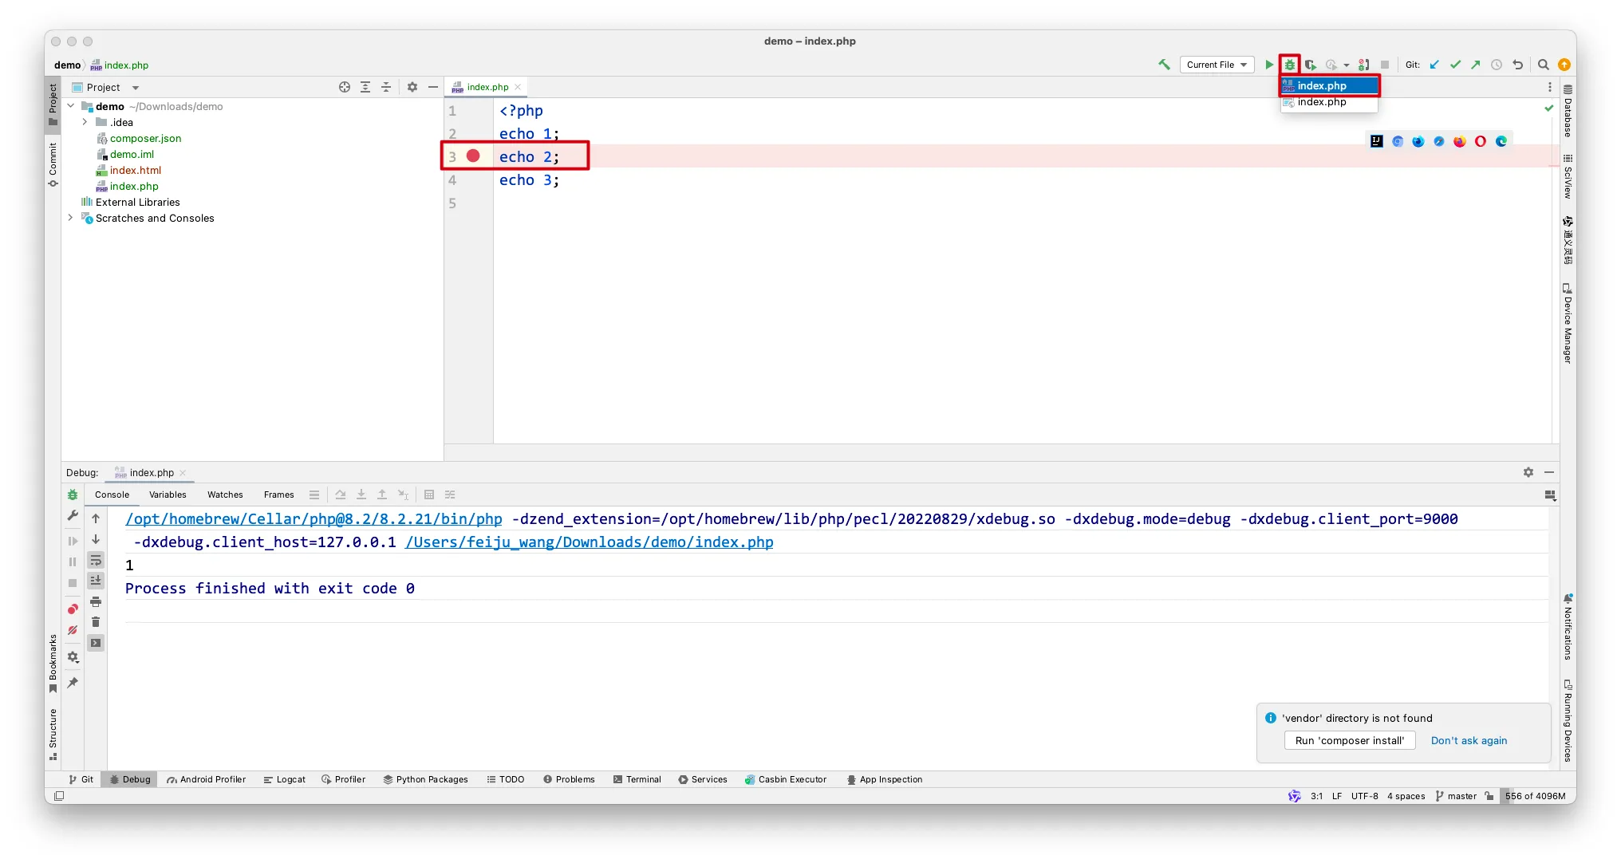Image resolution: width=1621 pixels, height=863 pixels.
Task: Click the green Debug bug icon in toolbar
Action: point(1290,65)
